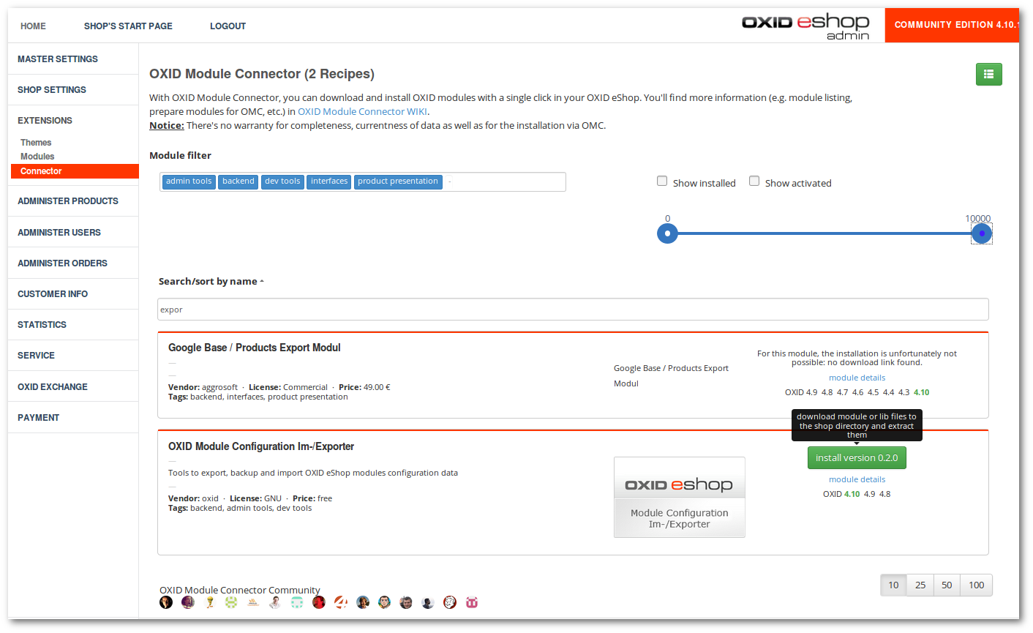Click the green 4.10 version in Google Base row
The image size is (1033, 633).
921,392
